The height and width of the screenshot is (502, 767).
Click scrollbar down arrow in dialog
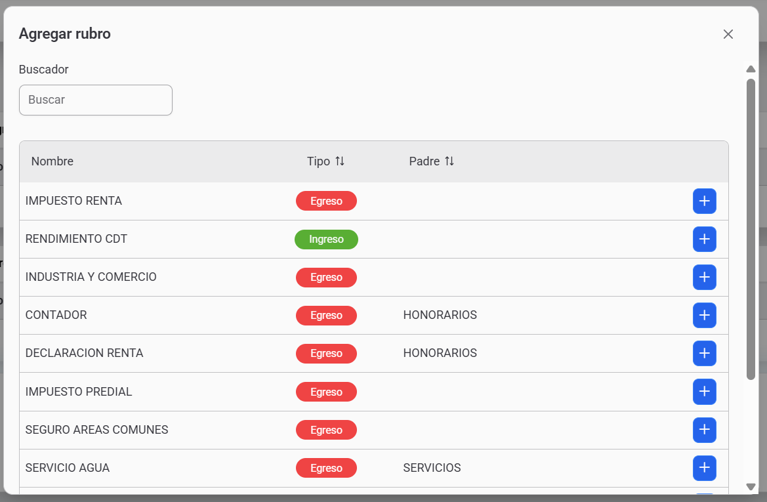coord(751,486)
